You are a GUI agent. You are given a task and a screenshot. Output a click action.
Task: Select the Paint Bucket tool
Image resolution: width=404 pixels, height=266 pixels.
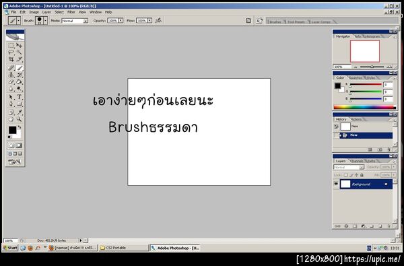pyautogui.click(x=19, y=82)
